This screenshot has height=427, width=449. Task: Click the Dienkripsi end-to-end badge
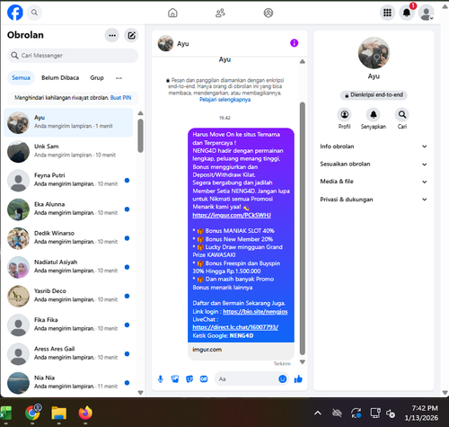pos(374,95)
